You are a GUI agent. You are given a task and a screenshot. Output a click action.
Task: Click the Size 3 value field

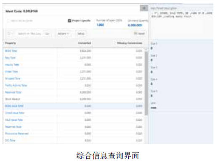151,72
